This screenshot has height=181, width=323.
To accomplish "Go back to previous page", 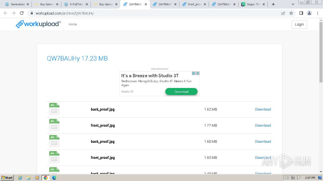I will [6, 13].
